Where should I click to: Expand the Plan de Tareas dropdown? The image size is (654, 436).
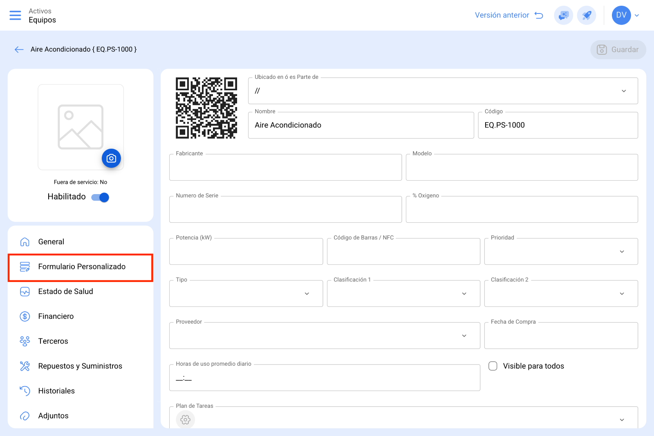(622, 420)
